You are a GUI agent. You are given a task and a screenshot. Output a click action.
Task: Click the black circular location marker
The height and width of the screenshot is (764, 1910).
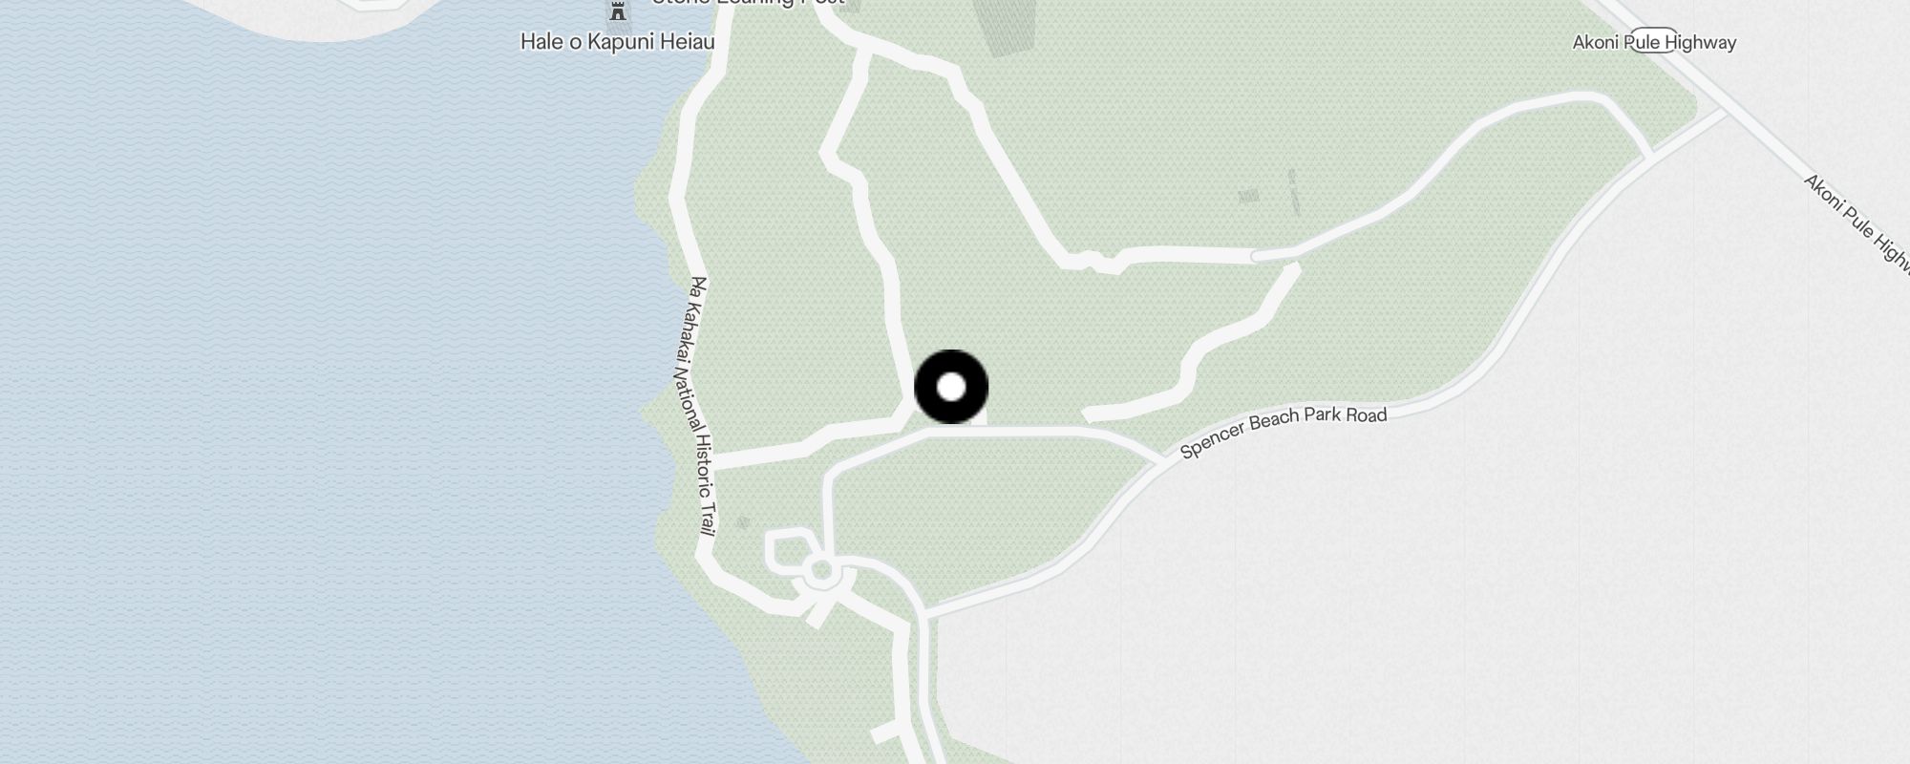951,387
